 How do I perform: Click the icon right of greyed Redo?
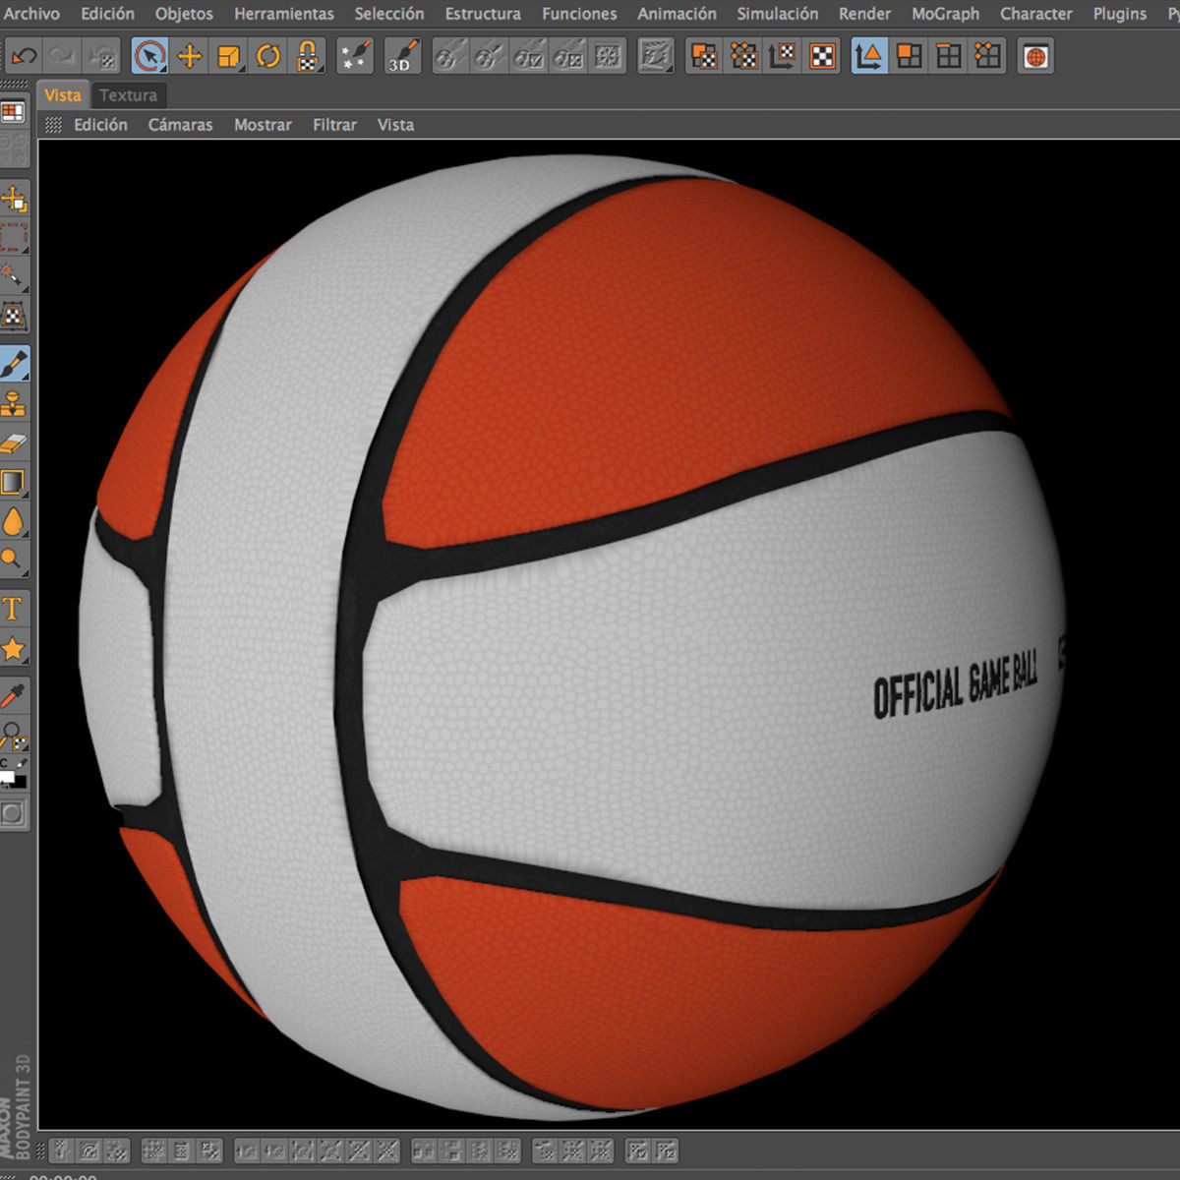pos(100,57)
